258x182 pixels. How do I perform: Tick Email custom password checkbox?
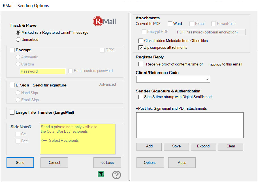click(71, 71)
